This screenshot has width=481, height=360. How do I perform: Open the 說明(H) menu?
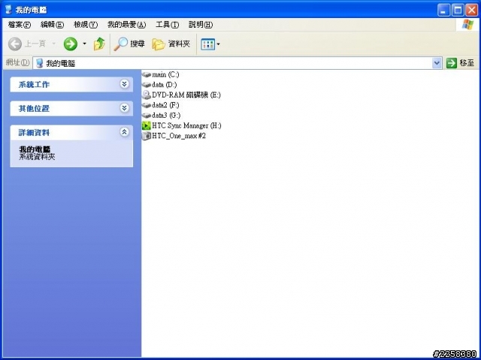click(201, 25)
